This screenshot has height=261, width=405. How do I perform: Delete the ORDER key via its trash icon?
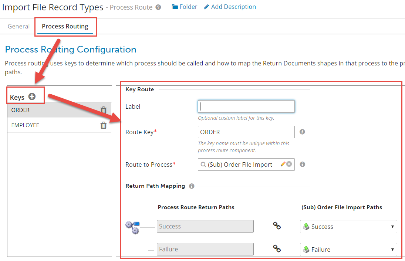(104, 110)
